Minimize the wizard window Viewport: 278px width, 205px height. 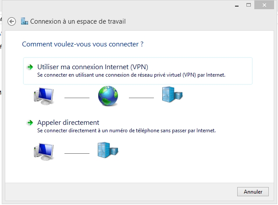pyautogui.click(x=236, y=5)
